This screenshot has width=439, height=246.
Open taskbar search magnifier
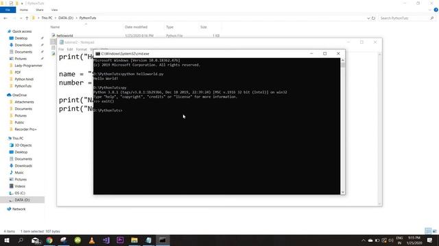click(x=21, y=240)
